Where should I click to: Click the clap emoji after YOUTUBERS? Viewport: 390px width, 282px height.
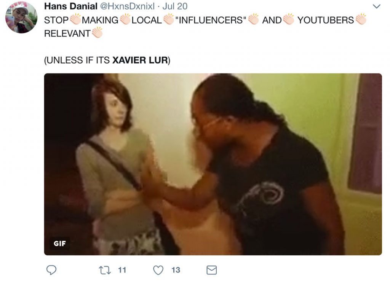pyautogui.click(x=361, y=19)
